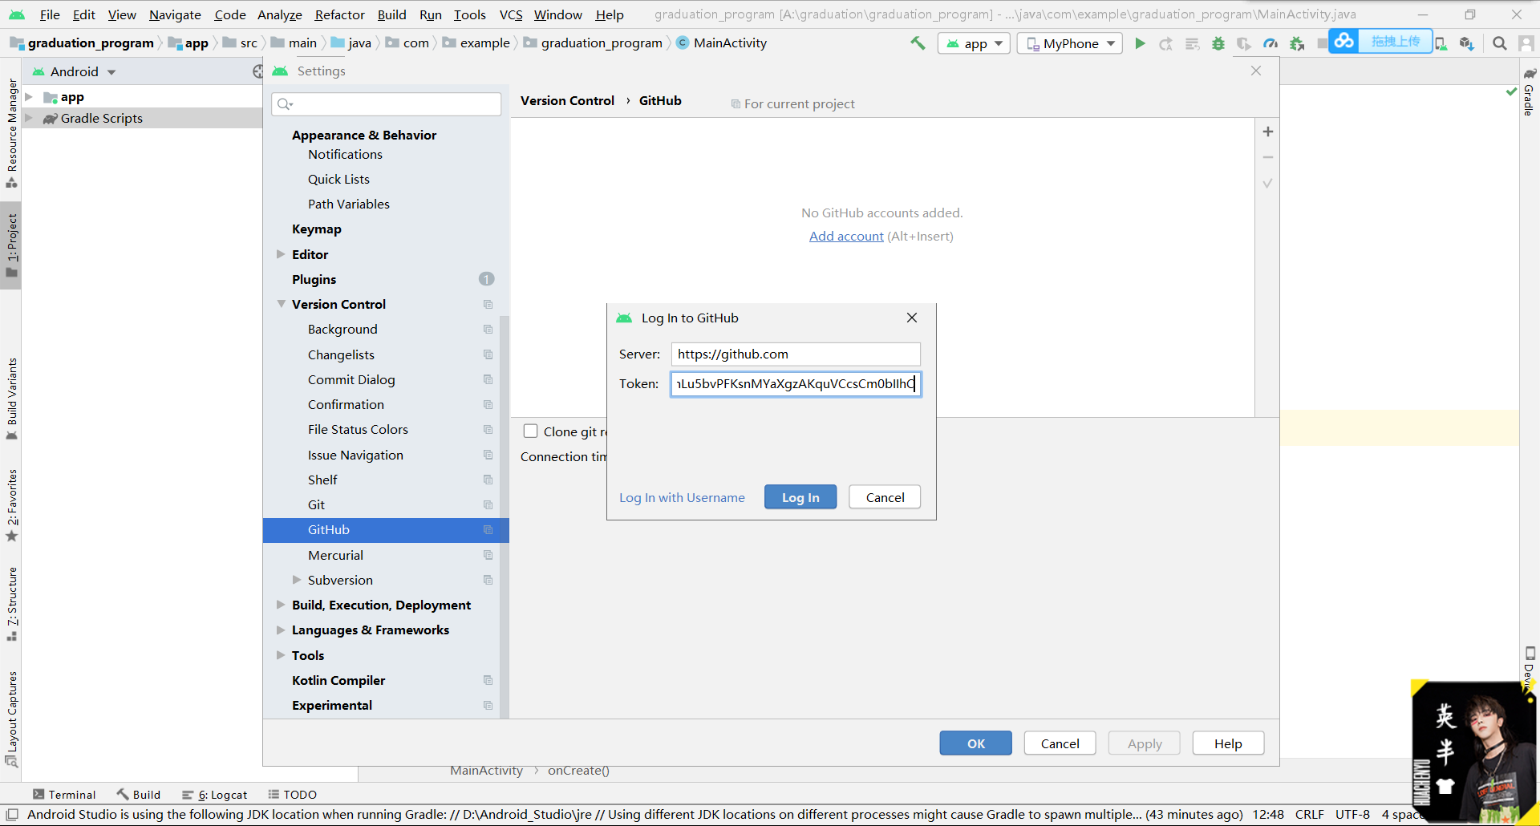Run the app with the green play icon
1540x826 pixels.
(x=1140, y=43)
